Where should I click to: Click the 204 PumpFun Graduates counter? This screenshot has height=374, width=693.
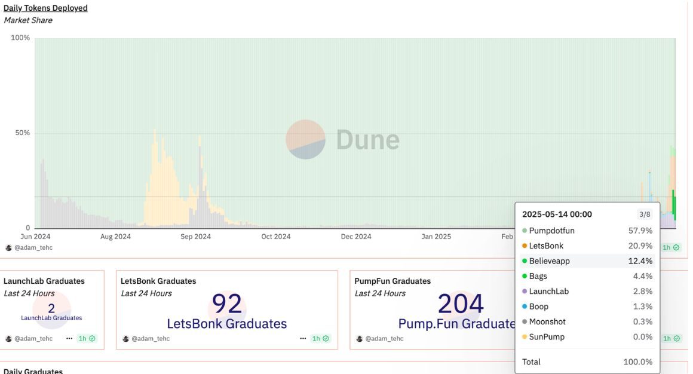(x=461, y=304)
